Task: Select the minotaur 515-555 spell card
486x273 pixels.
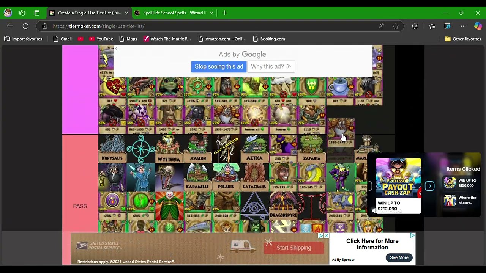Action: coord(198,206)
